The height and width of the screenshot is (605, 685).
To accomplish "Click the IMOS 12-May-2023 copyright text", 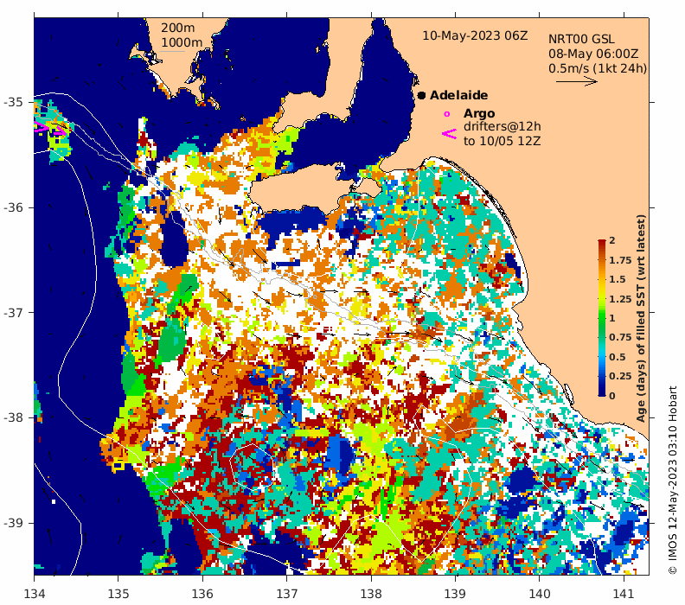I will point(673,481).
